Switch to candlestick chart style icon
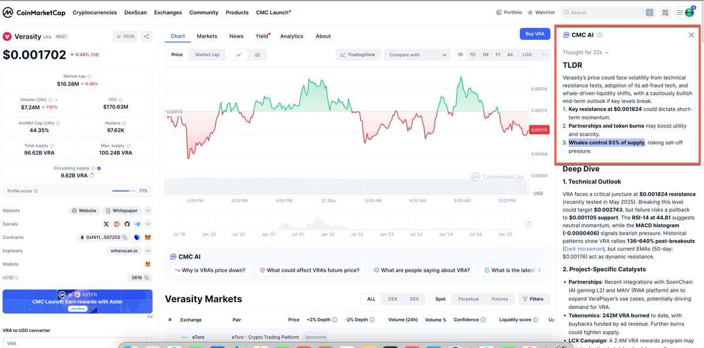 [258, 54]
